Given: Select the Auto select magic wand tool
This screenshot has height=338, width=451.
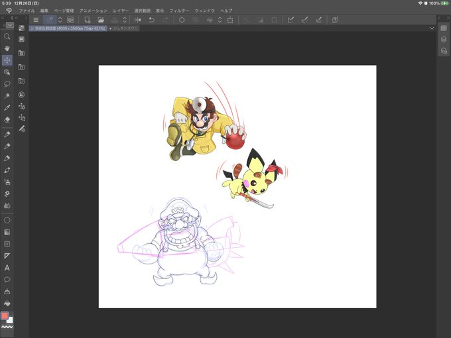Looking at the screenshot, I should point(7,95).
